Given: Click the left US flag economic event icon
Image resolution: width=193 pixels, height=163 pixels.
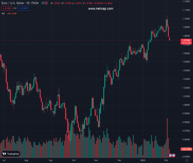Looking at the screenshot, I should click(x=170, y=155).
